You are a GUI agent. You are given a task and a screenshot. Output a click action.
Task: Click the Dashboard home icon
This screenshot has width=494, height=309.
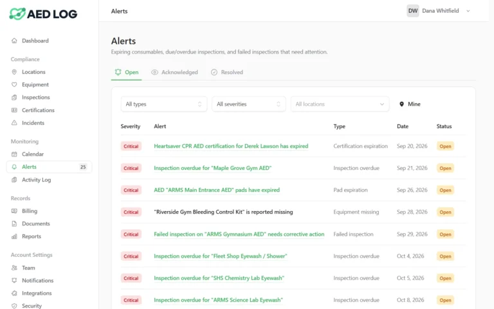[14, 41]
